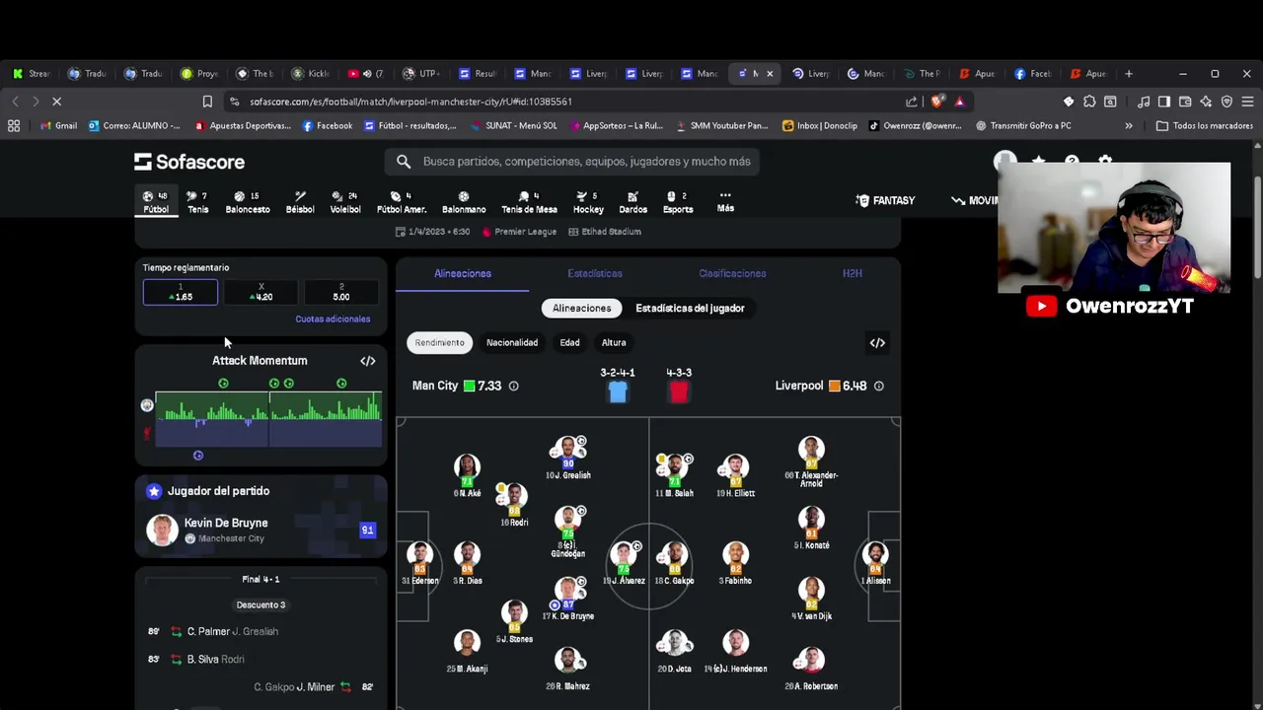Open Kevin De Bruyne player of the match
The image size is (1263, 710).
pyautogui.click(x=260, y=531)
